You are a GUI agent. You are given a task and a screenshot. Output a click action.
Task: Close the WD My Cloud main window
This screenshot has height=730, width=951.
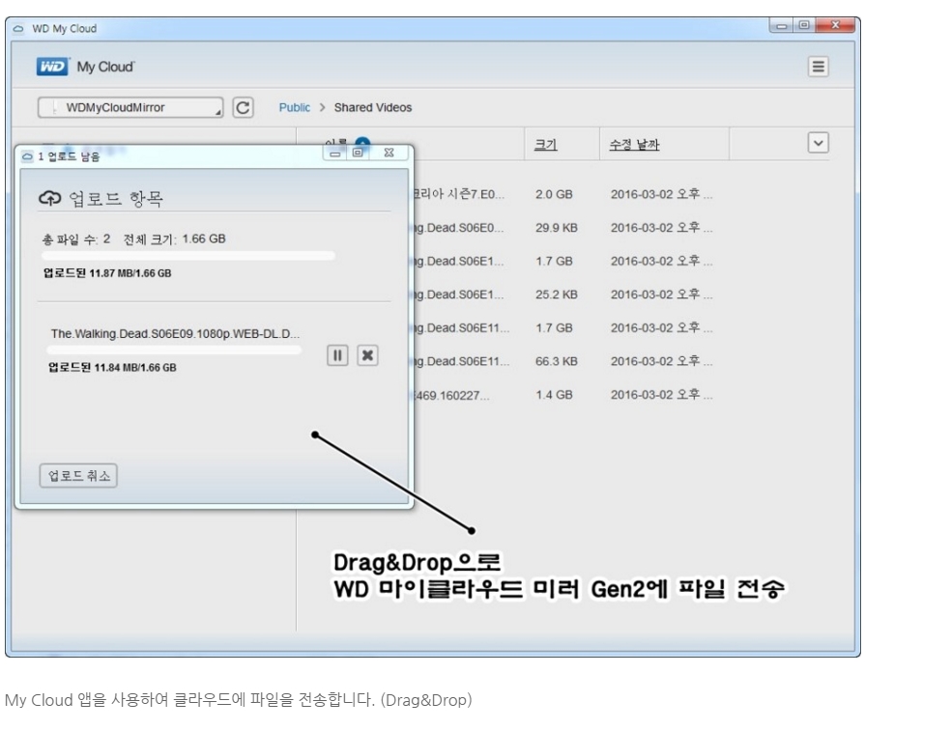tap(835, 25)
